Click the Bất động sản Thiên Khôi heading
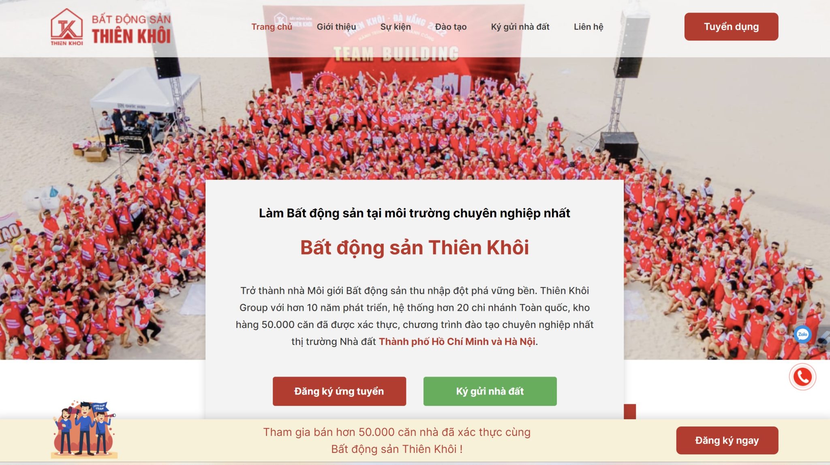This screenshot has height=465, width=830. tap(415, 247)
